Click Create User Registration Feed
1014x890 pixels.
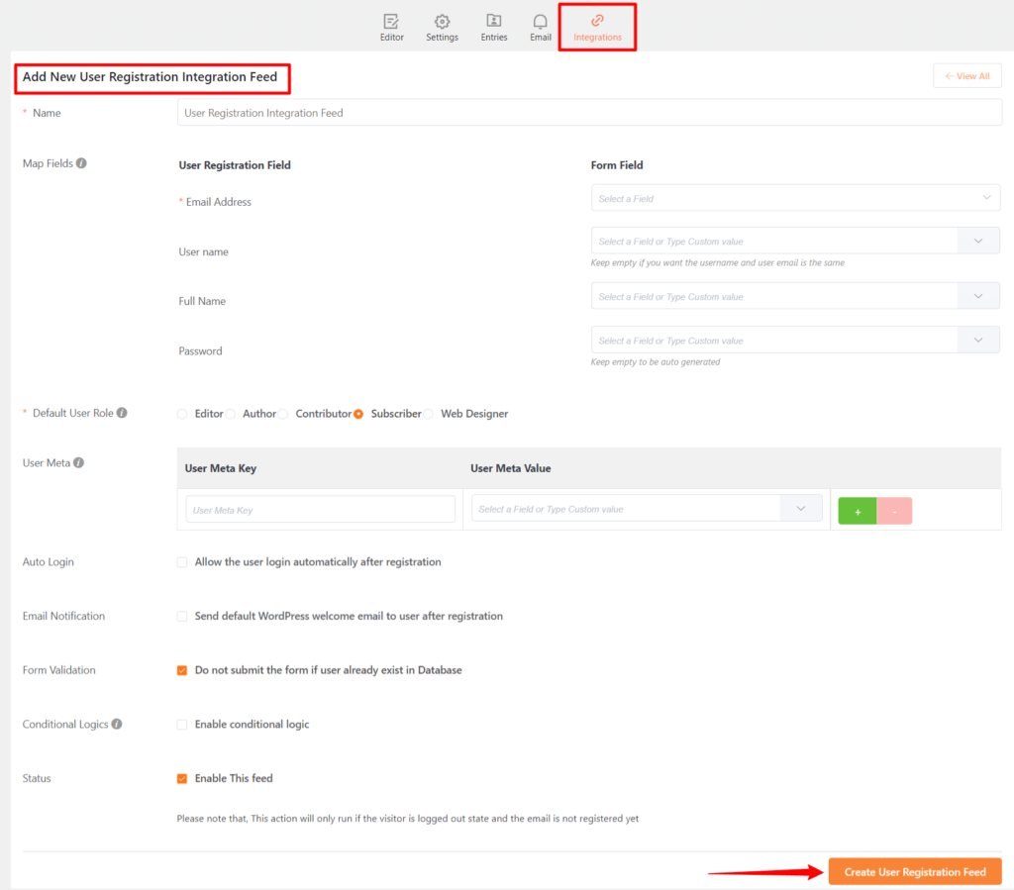pos(914,871)
